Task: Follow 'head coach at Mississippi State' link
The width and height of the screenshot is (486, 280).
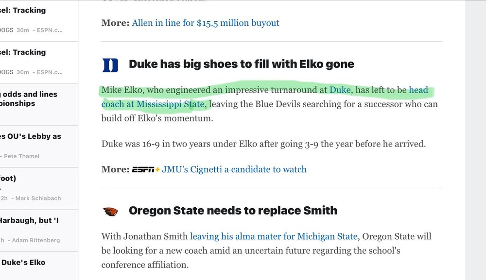Action: click(x=265, y=97)
